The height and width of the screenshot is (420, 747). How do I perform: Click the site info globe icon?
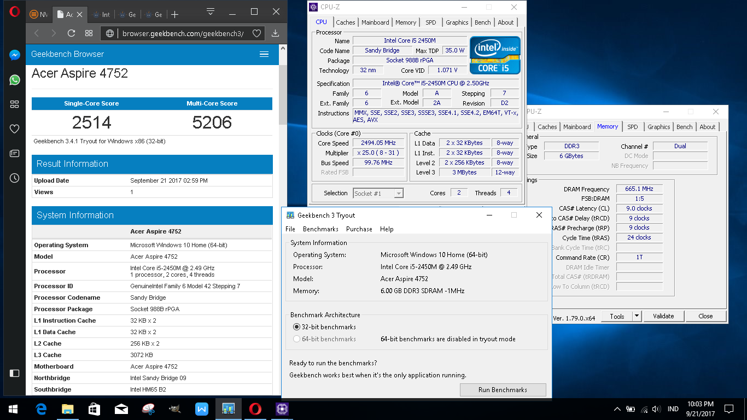[x=110, y=33]
